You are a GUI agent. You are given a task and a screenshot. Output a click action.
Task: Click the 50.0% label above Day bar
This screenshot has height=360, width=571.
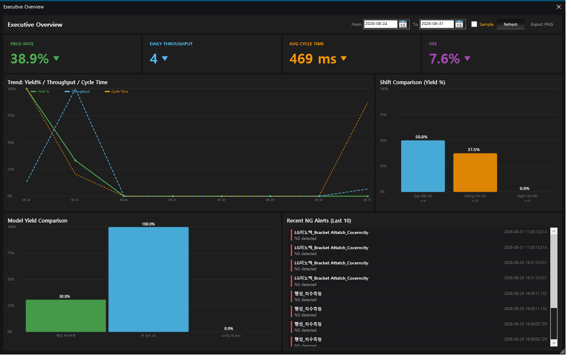(421, 137)
